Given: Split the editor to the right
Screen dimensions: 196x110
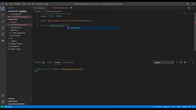Looking at the screenshot, I should click(189, 8).
